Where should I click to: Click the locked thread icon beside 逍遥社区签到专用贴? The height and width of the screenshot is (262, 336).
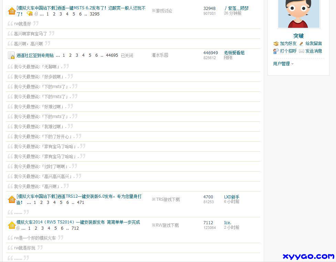(11, 55)
